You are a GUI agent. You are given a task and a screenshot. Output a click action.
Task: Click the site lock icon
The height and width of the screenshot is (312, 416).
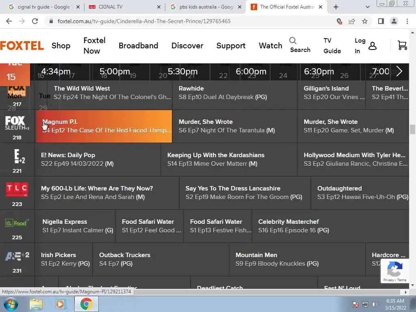tap(51, 21)
